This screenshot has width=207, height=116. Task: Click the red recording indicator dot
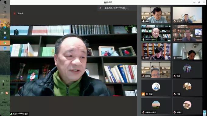click(x=15, y=13)
